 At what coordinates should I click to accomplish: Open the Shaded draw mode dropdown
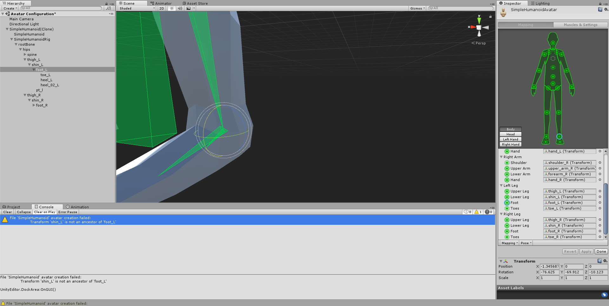[x=137, y=8]
